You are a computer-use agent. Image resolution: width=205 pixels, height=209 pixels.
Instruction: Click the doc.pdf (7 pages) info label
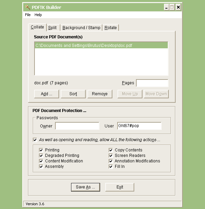51,83
